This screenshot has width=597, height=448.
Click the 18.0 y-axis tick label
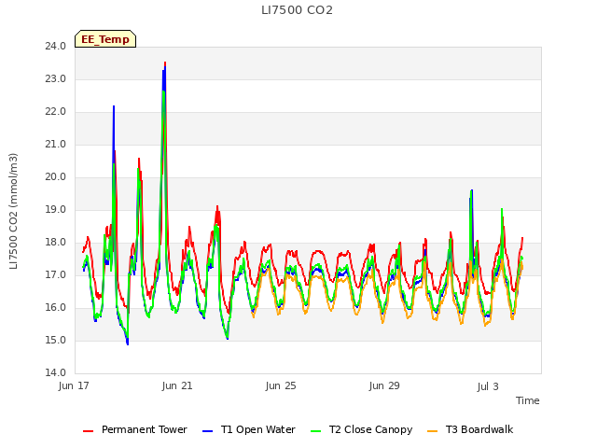click(56, 243)
